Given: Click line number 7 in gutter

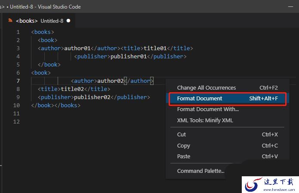Looking at the screenshot, I should pyautogui.click(x=18, y=81).
